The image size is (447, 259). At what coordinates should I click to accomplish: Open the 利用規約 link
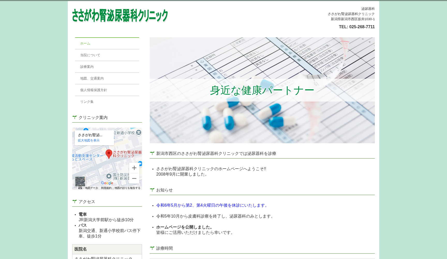(106, 188)
